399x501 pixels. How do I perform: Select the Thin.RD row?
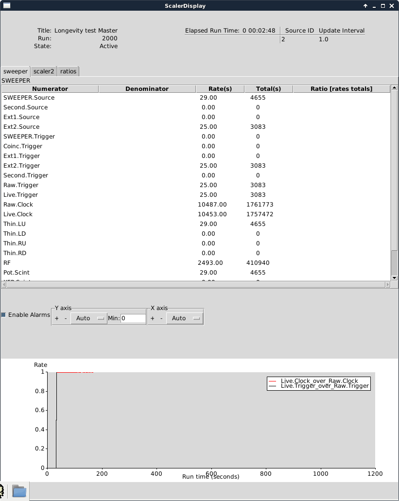[x=196, y=253]
